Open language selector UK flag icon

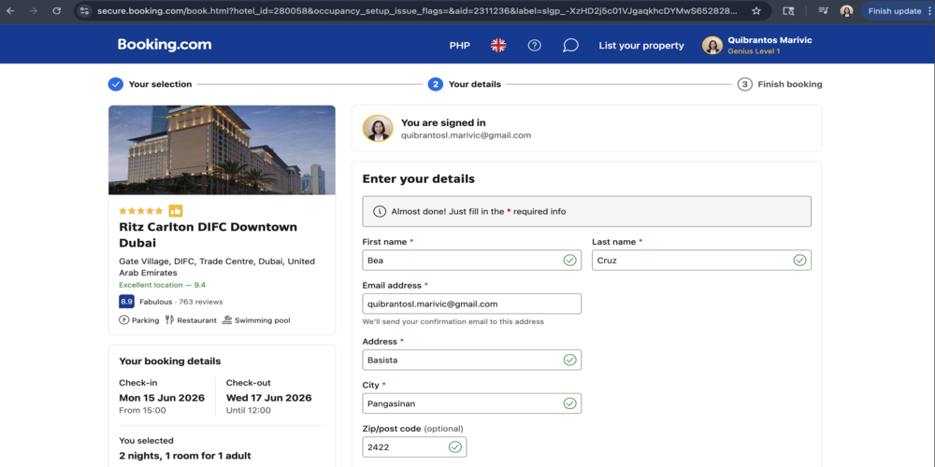click(498, 45)
